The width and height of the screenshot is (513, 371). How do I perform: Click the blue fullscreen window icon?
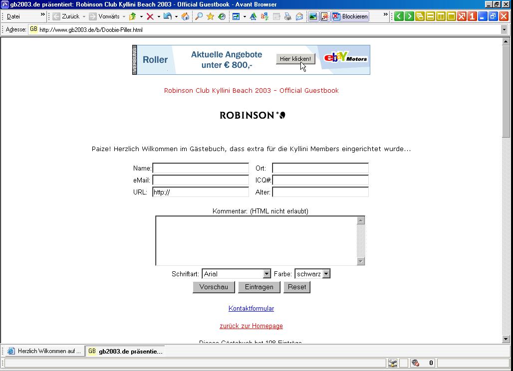tap(236, 16)
